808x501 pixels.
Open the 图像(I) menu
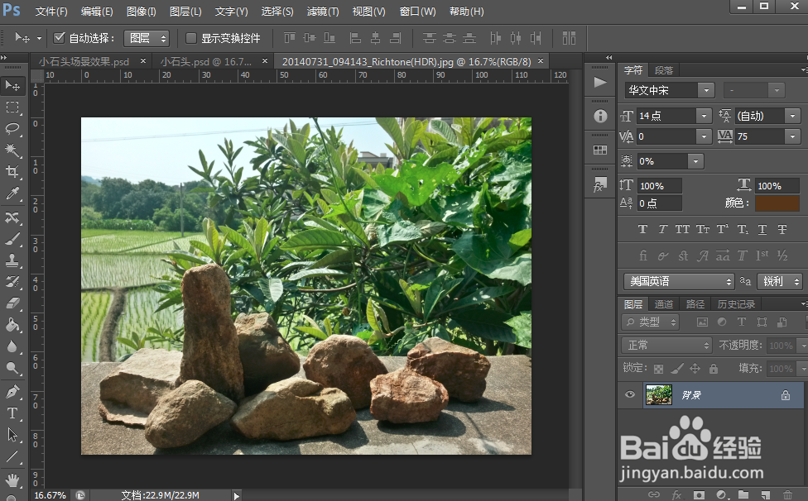coord(142,12)
